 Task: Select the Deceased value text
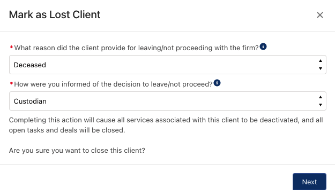click(29, 65)
